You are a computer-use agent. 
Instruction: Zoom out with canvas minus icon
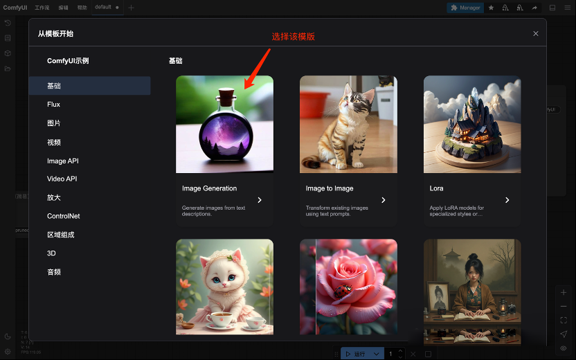tap(564, 307)
